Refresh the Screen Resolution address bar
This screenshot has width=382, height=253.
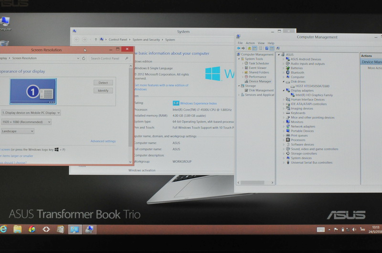coord(84,58)
